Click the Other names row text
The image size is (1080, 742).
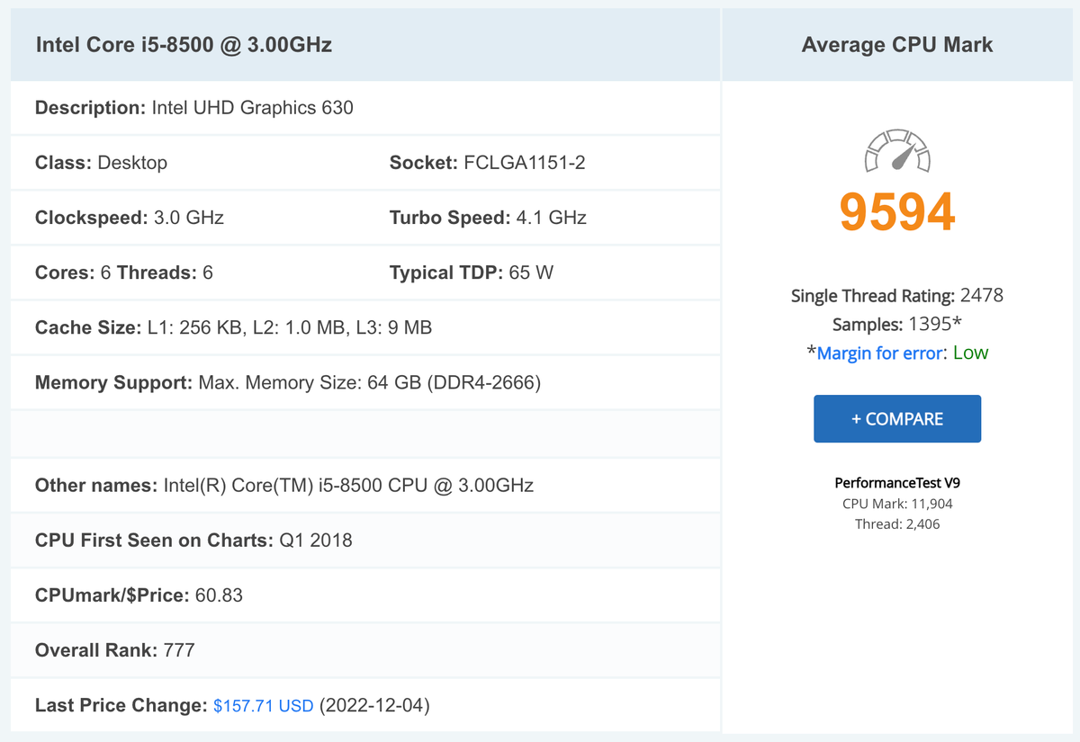tap(283, 486)
